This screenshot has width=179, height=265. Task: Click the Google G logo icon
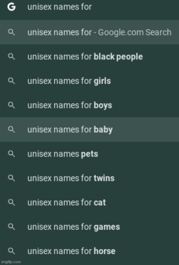point(11,7)
